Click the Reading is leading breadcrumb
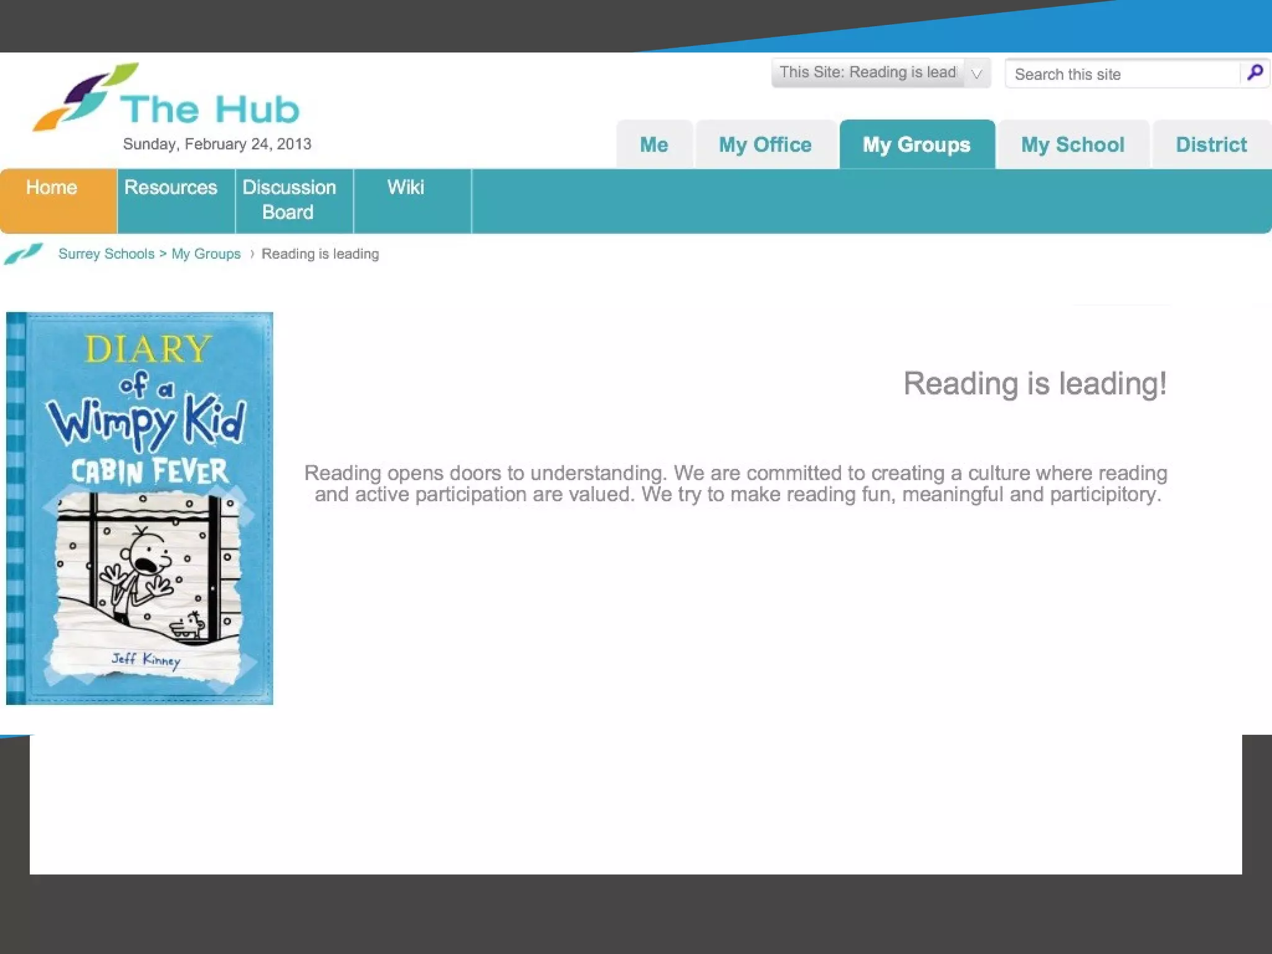 coord(320,254)
